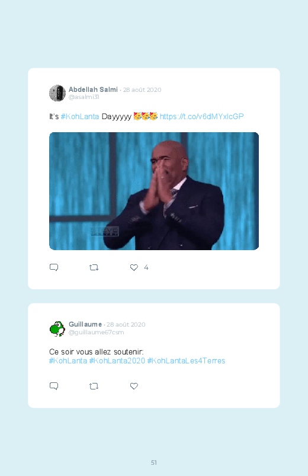The image size is (308, 476).
Task: Open the clapping man GIF image
Action: [154, 191]
